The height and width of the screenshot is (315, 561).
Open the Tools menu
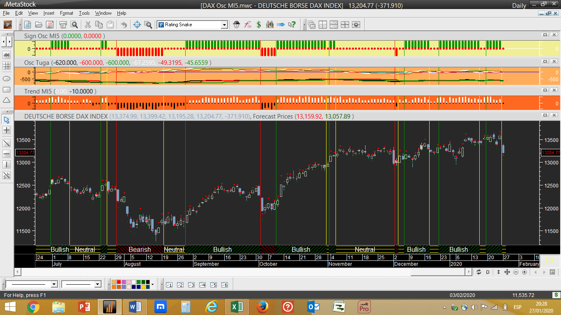(x=84, y=13)
